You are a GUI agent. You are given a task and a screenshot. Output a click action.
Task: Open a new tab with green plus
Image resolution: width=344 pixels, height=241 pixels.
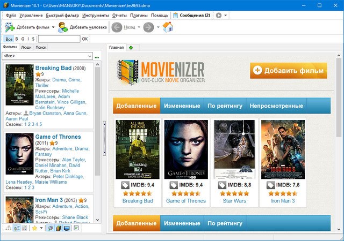point(131,48)
